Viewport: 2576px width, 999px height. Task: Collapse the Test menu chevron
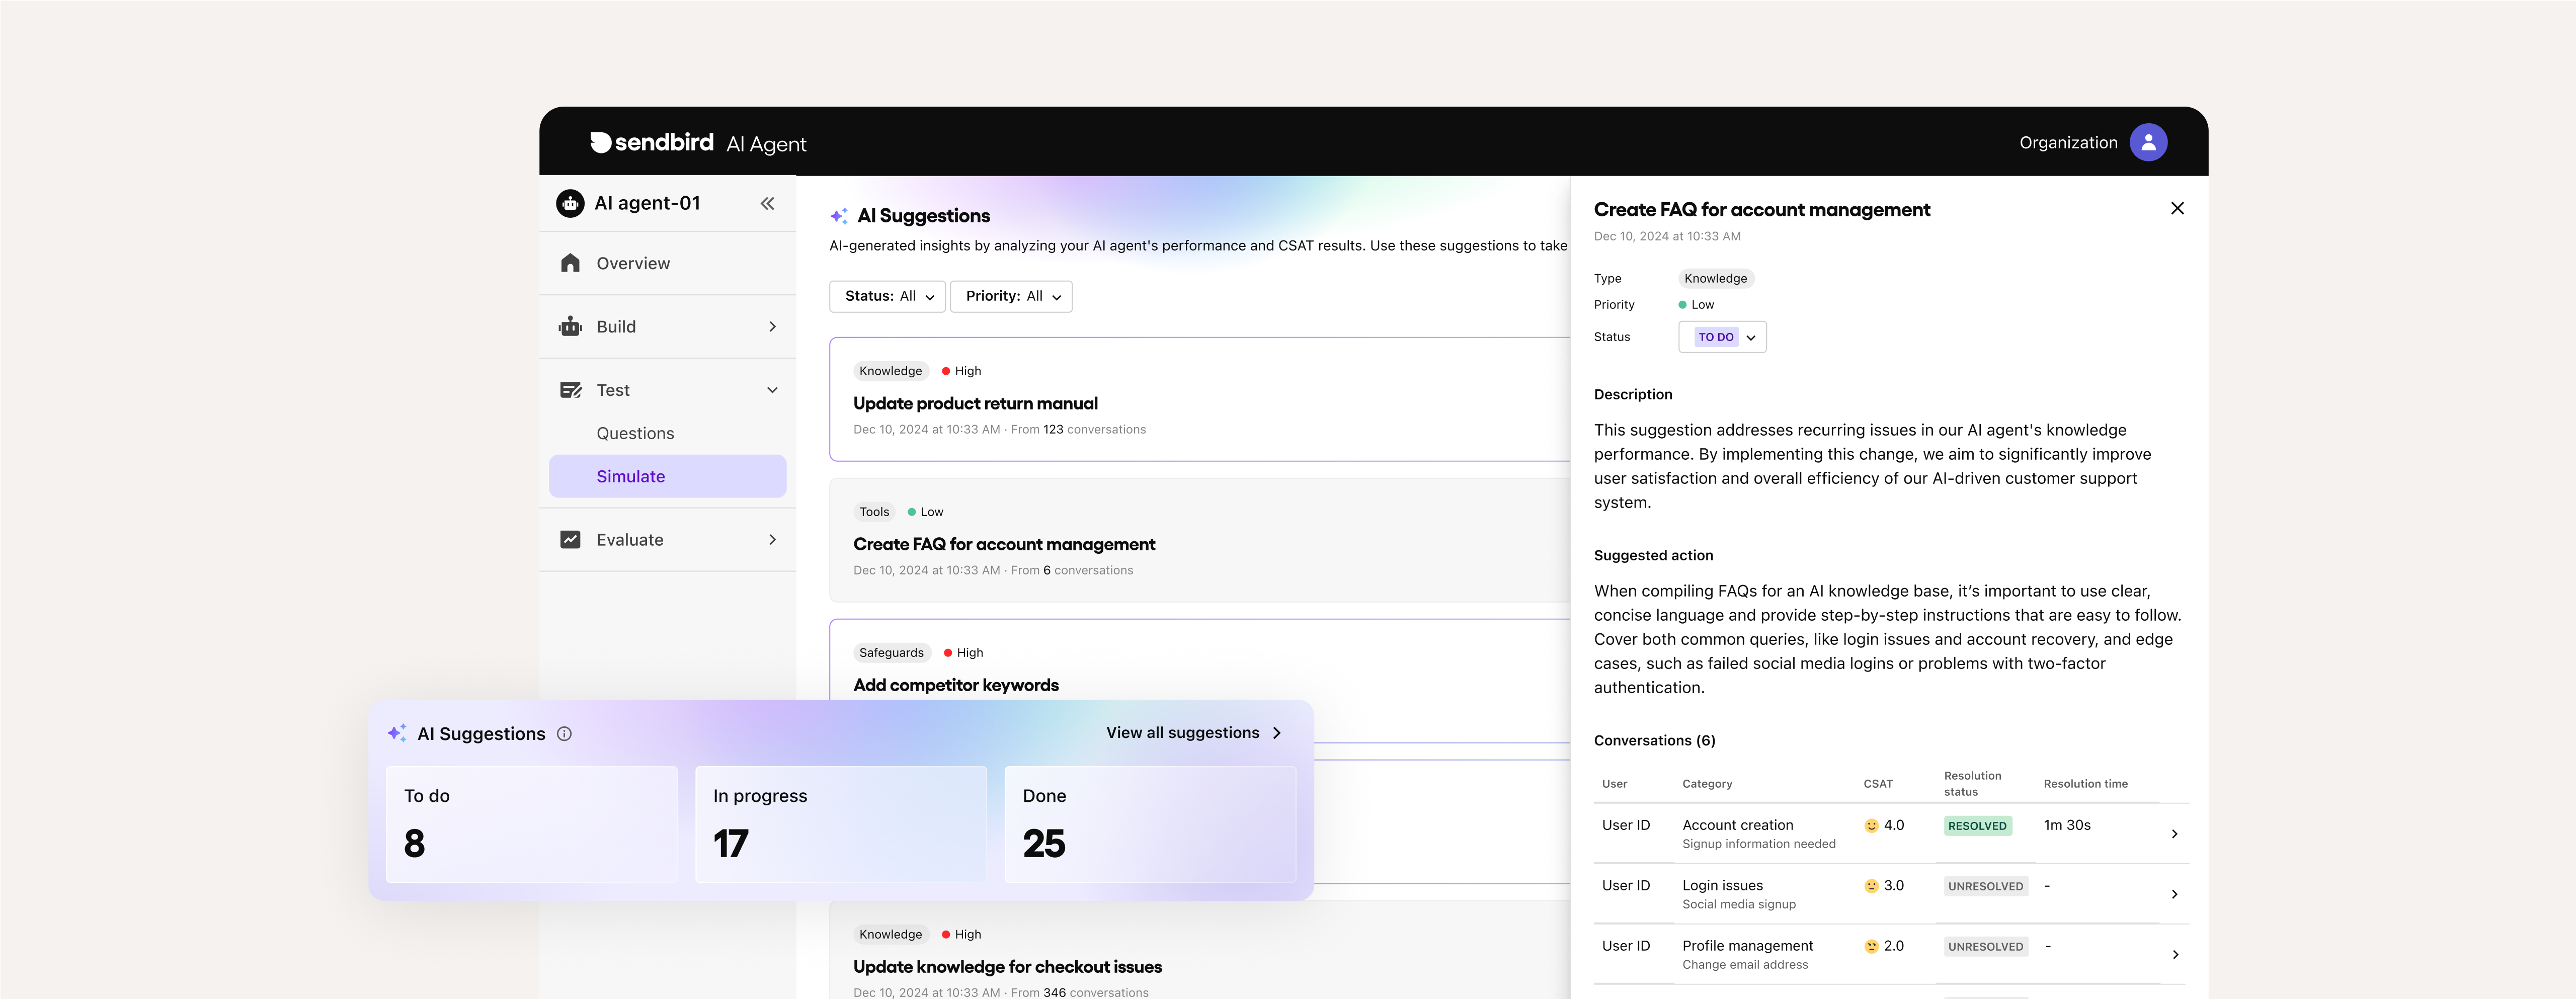coord(772,390)
